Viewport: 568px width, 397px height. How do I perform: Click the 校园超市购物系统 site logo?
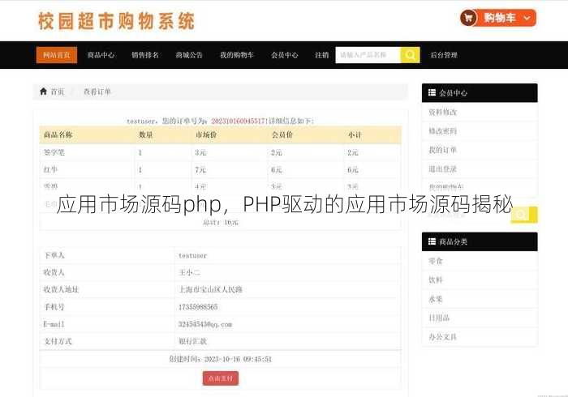[x=117, y=21]
